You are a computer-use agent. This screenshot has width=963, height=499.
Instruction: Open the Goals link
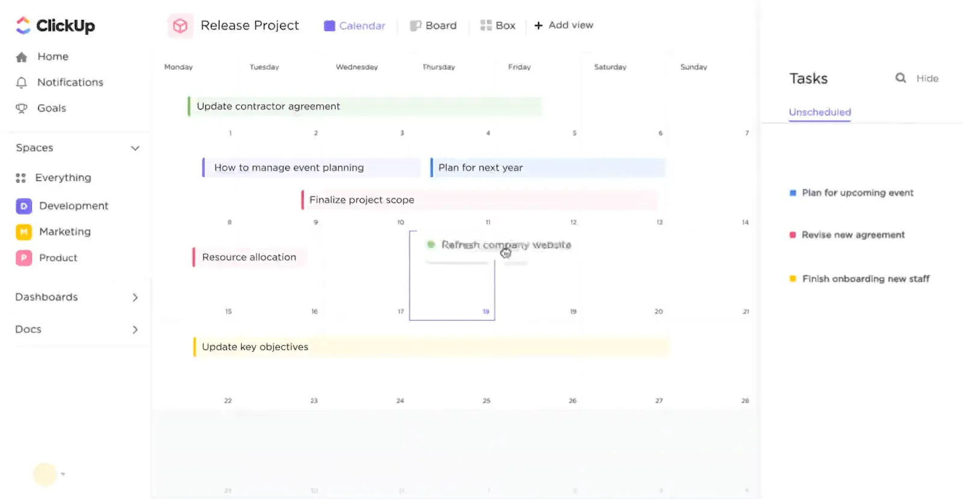coord(52,108)
